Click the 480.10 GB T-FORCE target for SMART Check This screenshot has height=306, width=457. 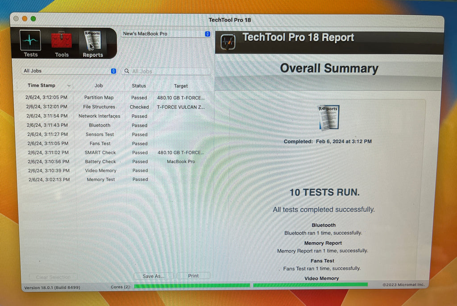tap(181, 153)
